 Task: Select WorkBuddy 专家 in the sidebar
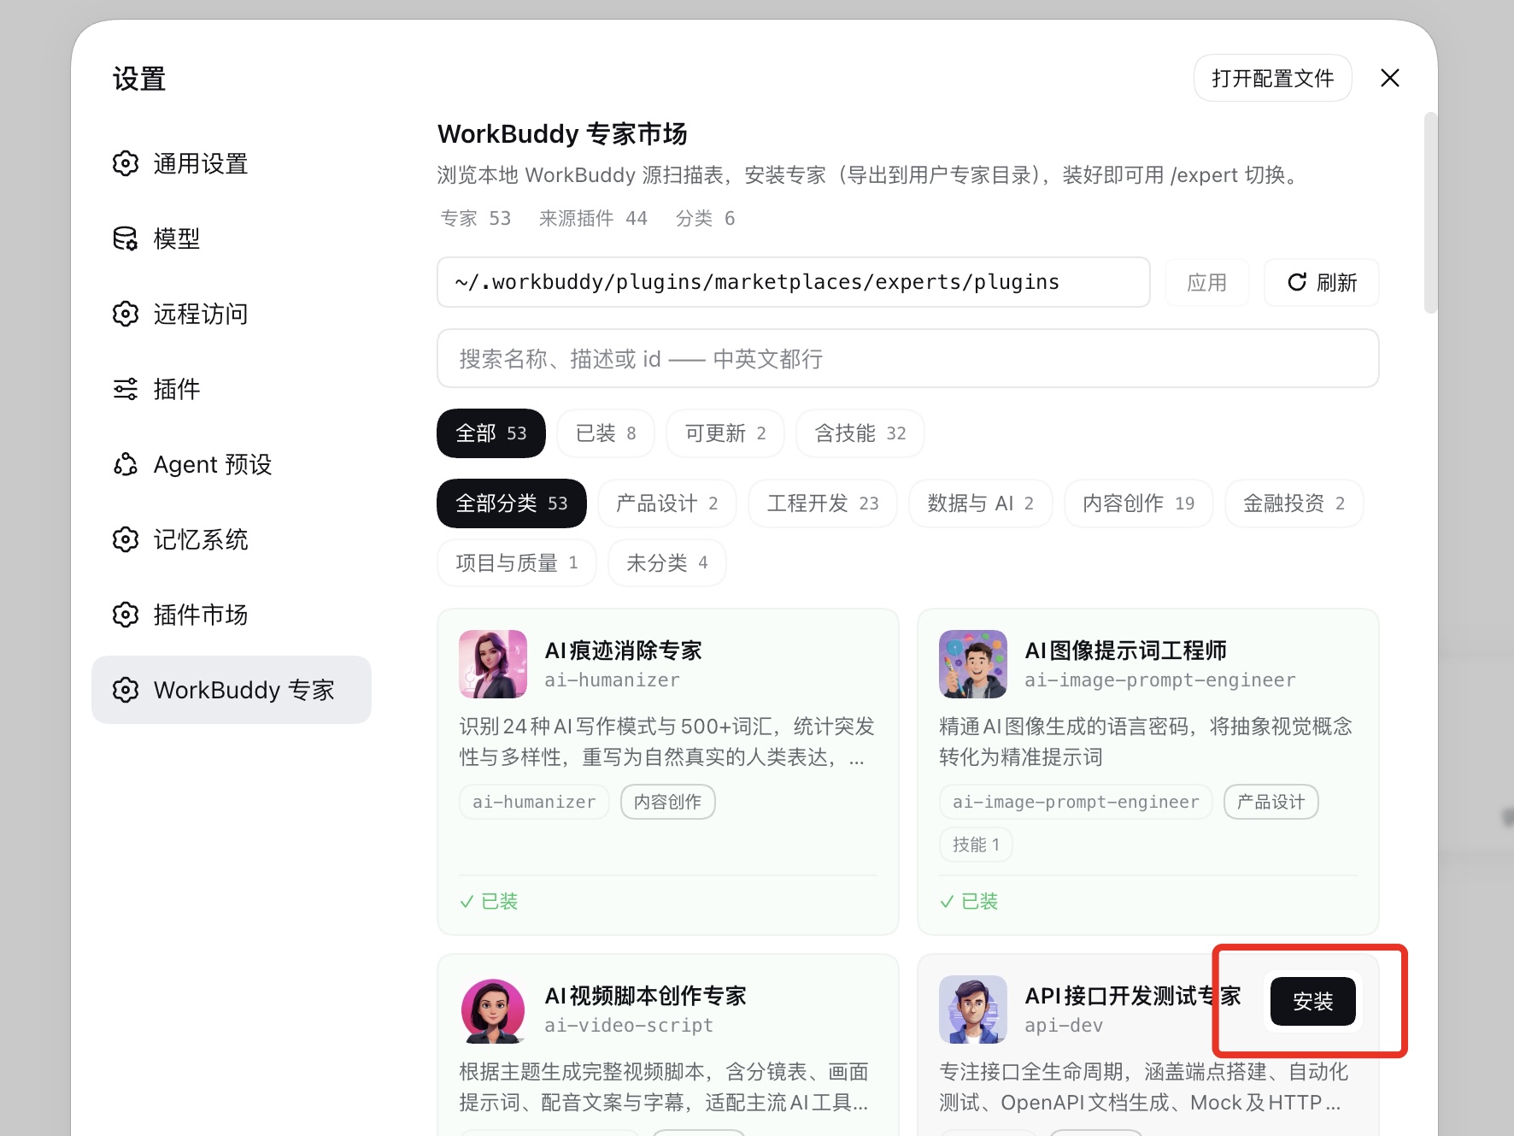click(232, 690)
